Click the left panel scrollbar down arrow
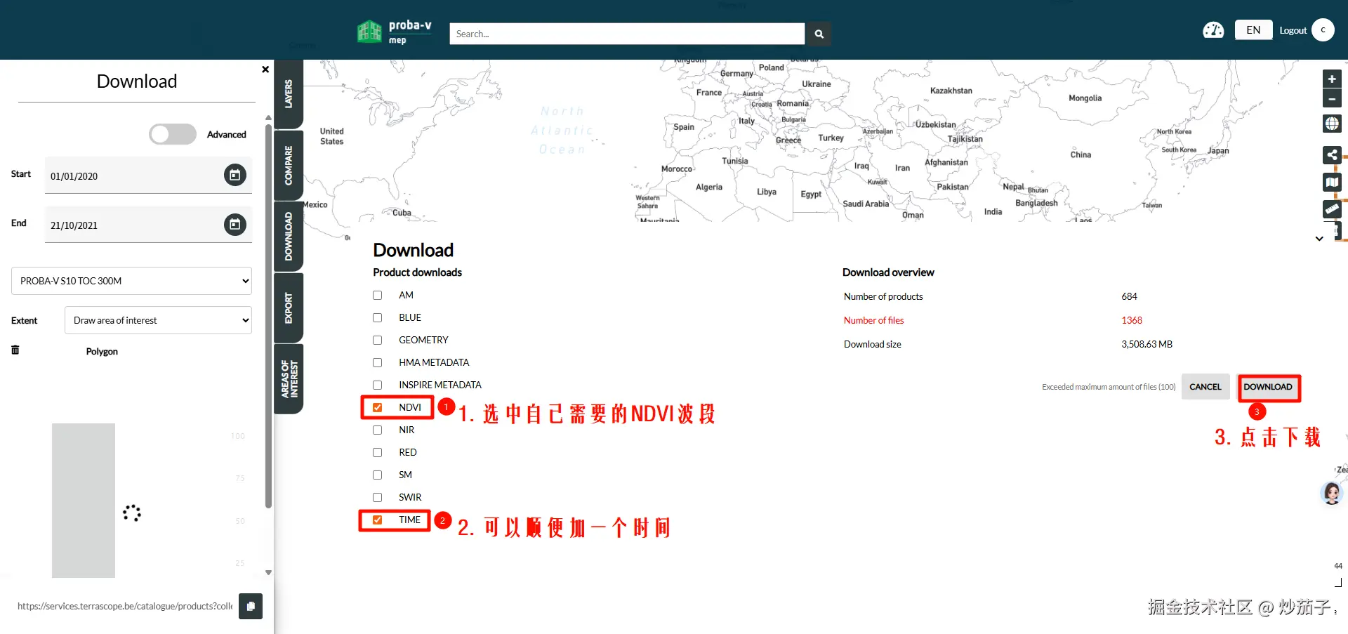The height and width of the screenshot is (634, 1348). click(x=268, y=573)
